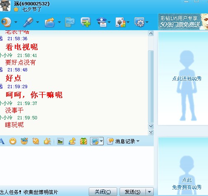Start a voice call with microphone icon
Viewport: 208px width, 196px height.
pos(28,22)
